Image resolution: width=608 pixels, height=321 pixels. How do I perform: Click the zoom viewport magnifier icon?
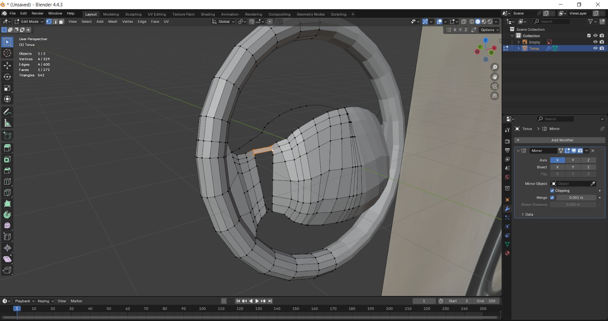click(x=494, y=67)
